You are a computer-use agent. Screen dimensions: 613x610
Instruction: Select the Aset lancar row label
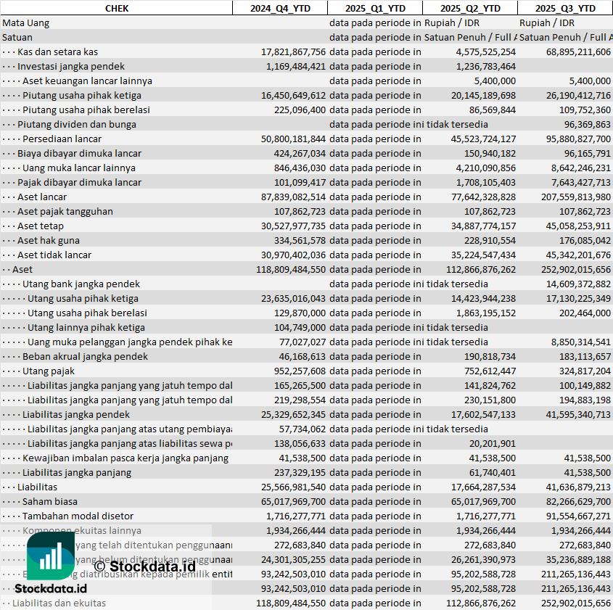coord(42,197)
